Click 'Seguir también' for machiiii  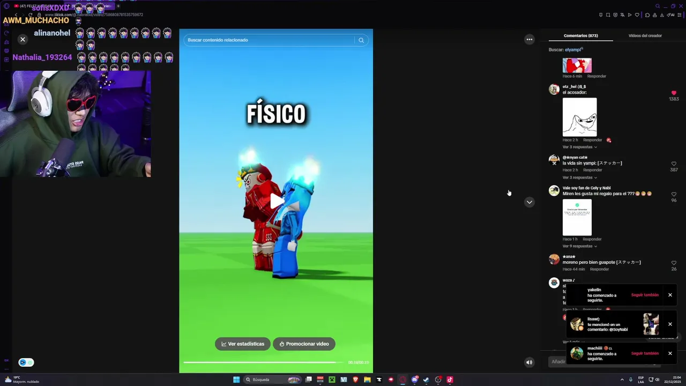click(x=645, y=353)
